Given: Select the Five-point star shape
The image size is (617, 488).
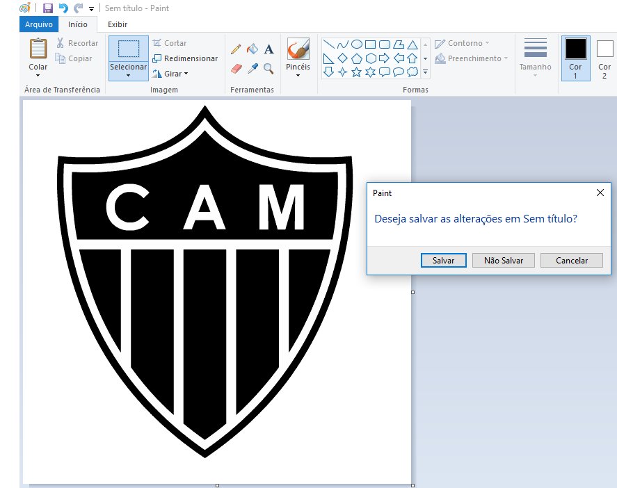Looking at the screenshot, I should click(x=357, y=72).
